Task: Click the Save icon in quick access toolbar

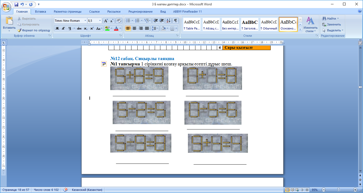Action: (x=16, y=5)
